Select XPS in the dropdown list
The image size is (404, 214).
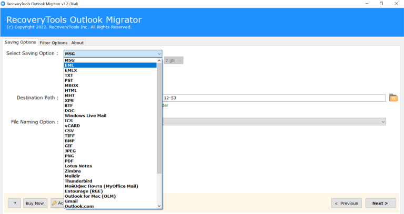coord(110,101)
